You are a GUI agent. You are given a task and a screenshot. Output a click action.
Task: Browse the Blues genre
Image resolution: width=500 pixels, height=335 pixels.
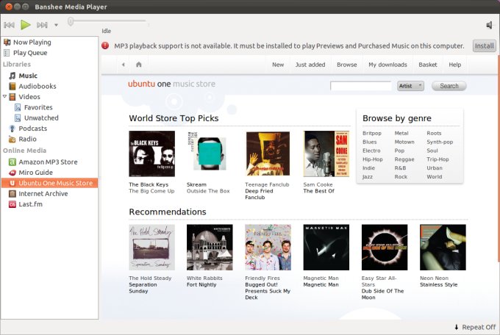click(x=369, y=142)
